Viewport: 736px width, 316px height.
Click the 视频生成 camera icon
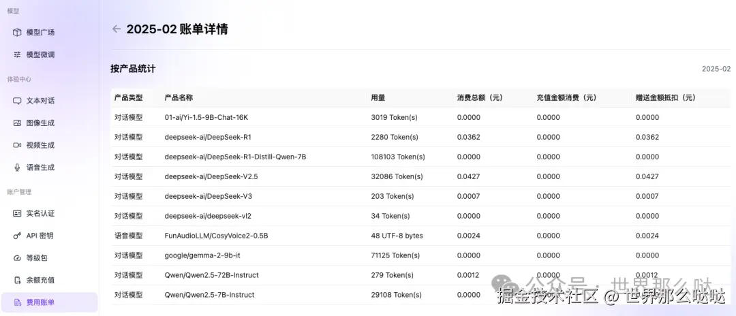17,145
